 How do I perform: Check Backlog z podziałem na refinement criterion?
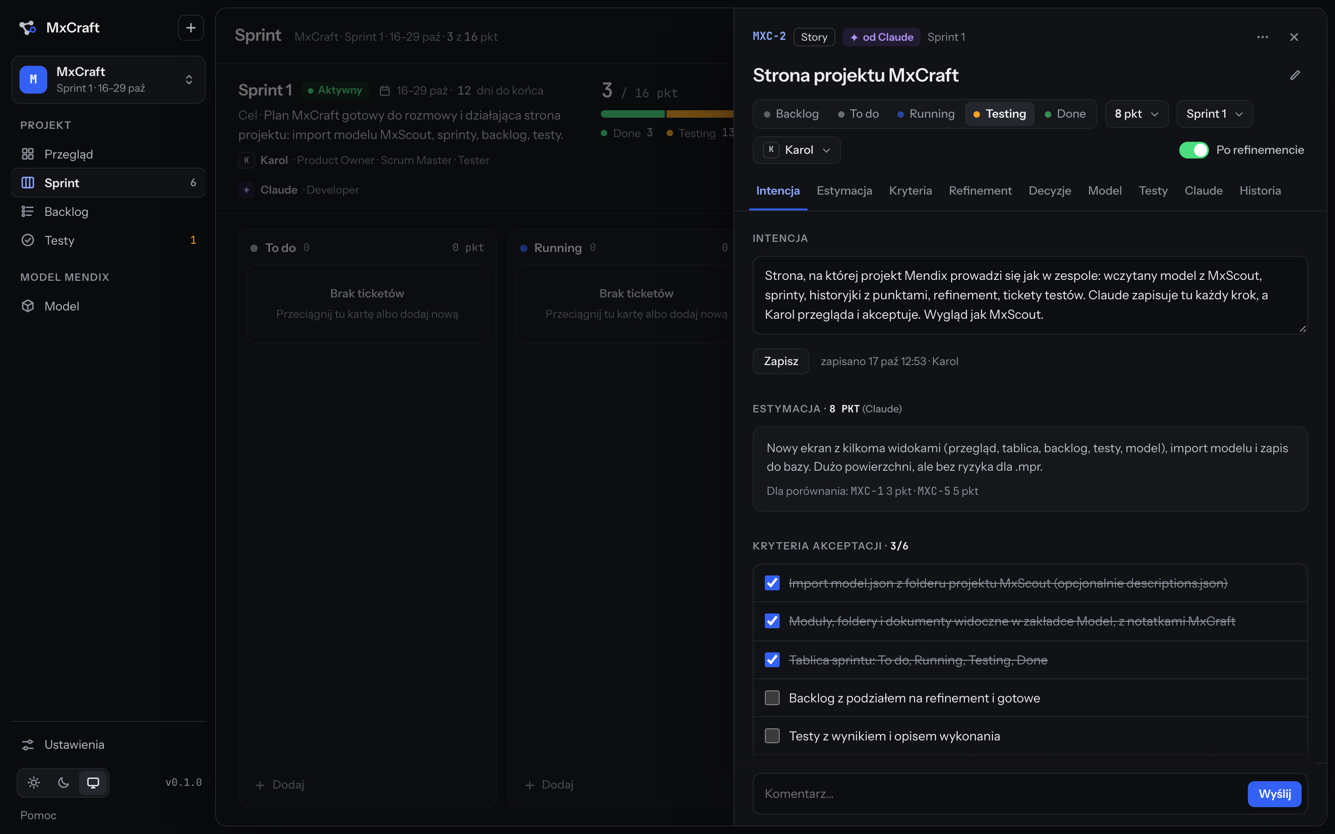point(772,698)
